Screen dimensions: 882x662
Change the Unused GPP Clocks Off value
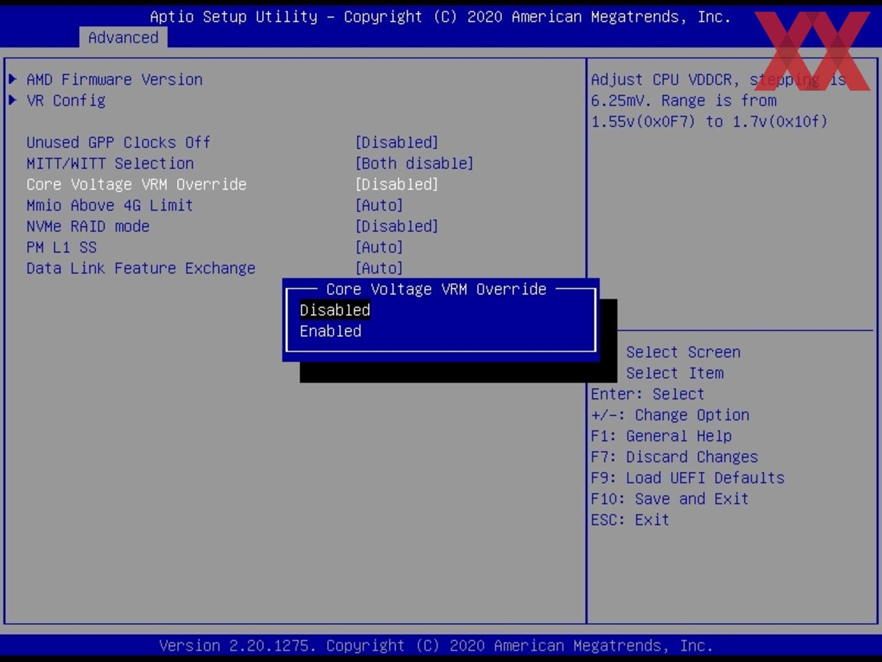(x=396, y=142)
